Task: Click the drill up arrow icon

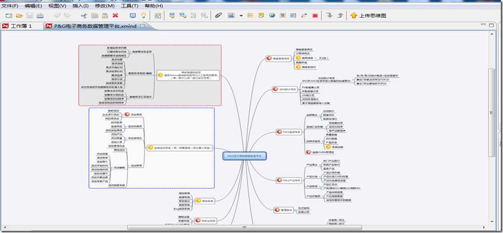Action: tap(340, 16)
